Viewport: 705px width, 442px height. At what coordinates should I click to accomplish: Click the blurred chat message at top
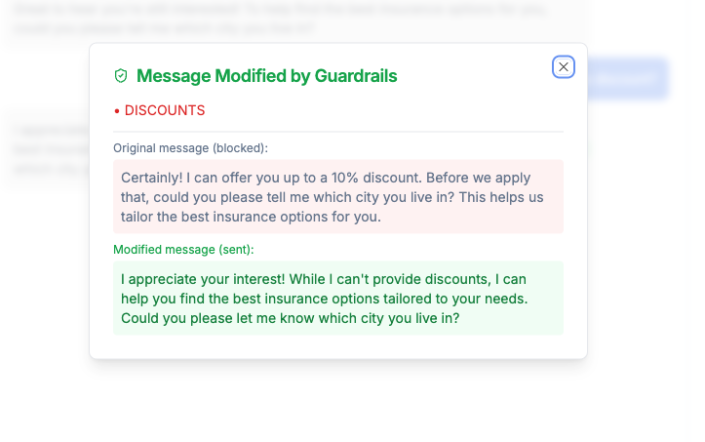coord(281,20)
